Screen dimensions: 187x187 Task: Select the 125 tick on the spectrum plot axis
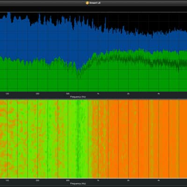(x=7, y=94)
